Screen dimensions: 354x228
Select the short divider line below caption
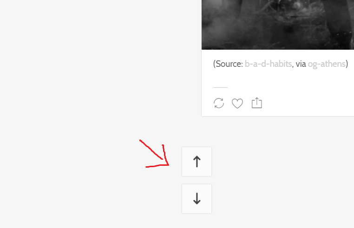tap(220, 87)
